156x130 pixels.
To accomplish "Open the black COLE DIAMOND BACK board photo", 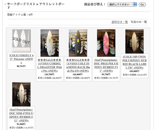I will pyautogui.click(x=78, y=43).
